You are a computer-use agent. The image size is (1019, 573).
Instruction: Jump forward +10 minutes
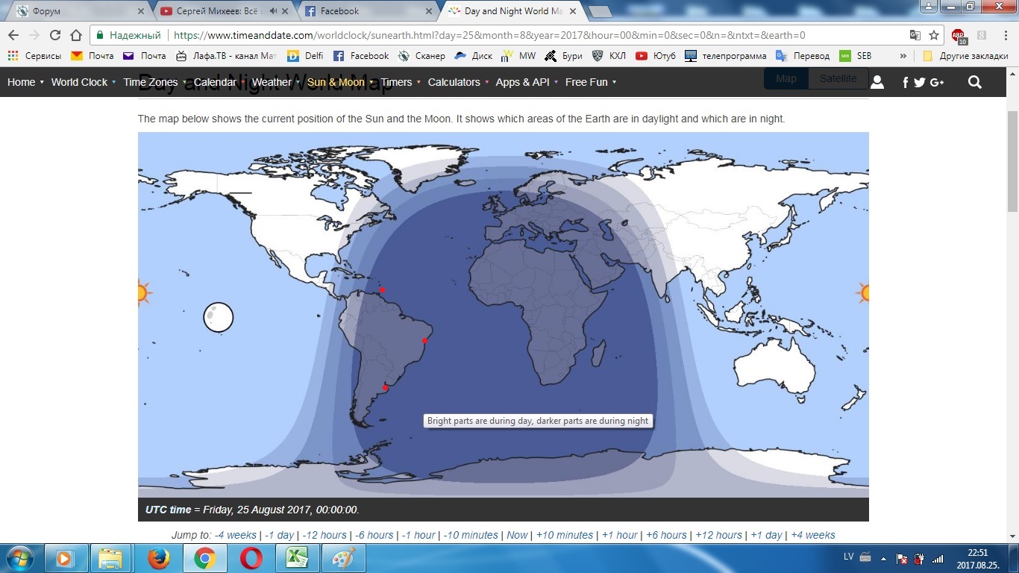[564, 535]
